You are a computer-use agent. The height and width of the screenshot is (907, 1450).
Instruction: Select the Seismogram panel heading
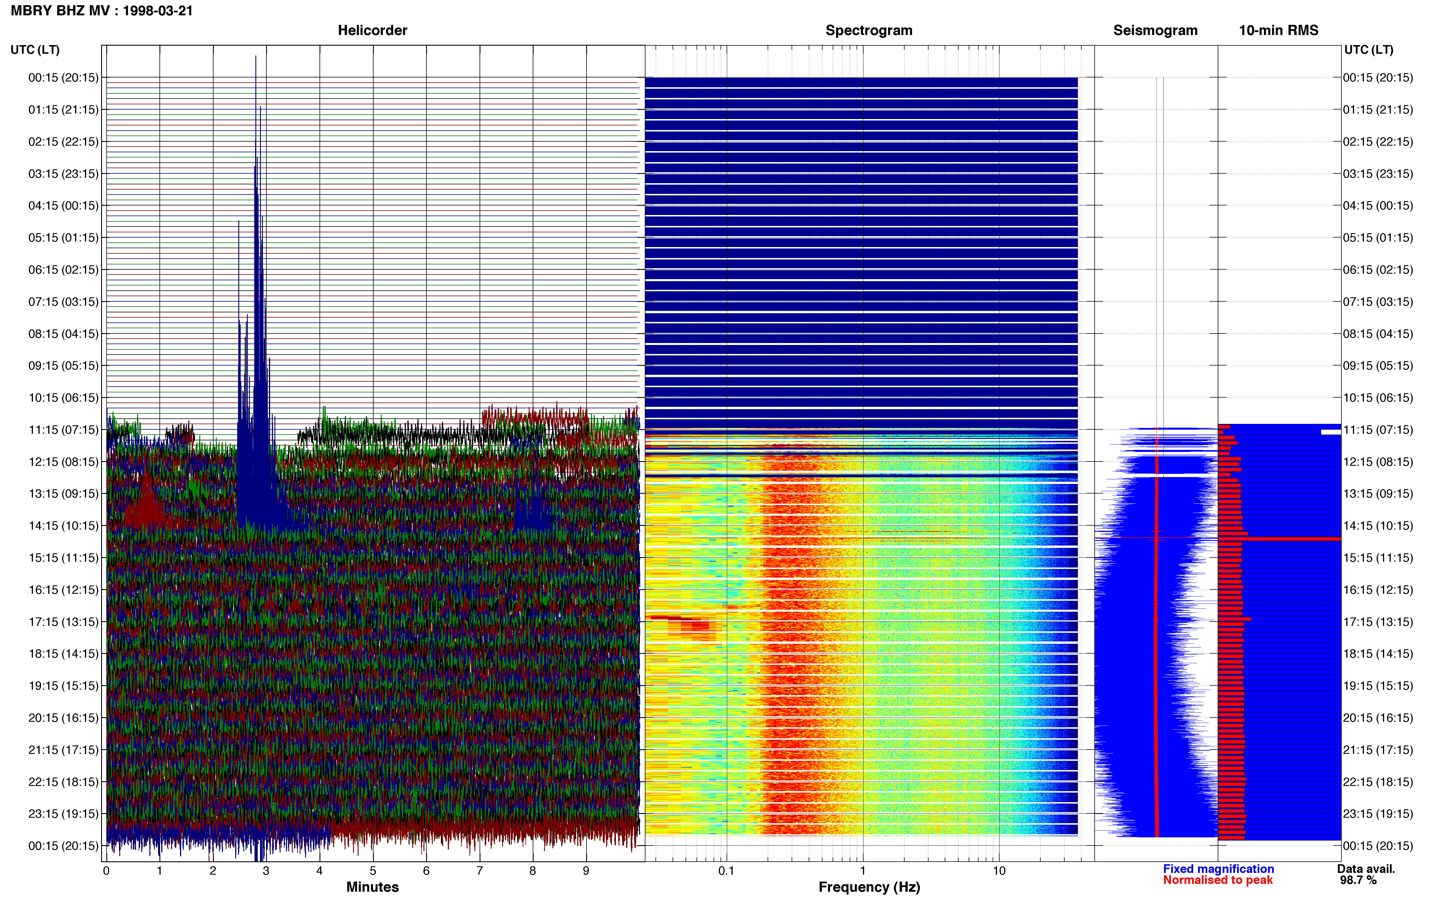click(x=1155, y=31)
